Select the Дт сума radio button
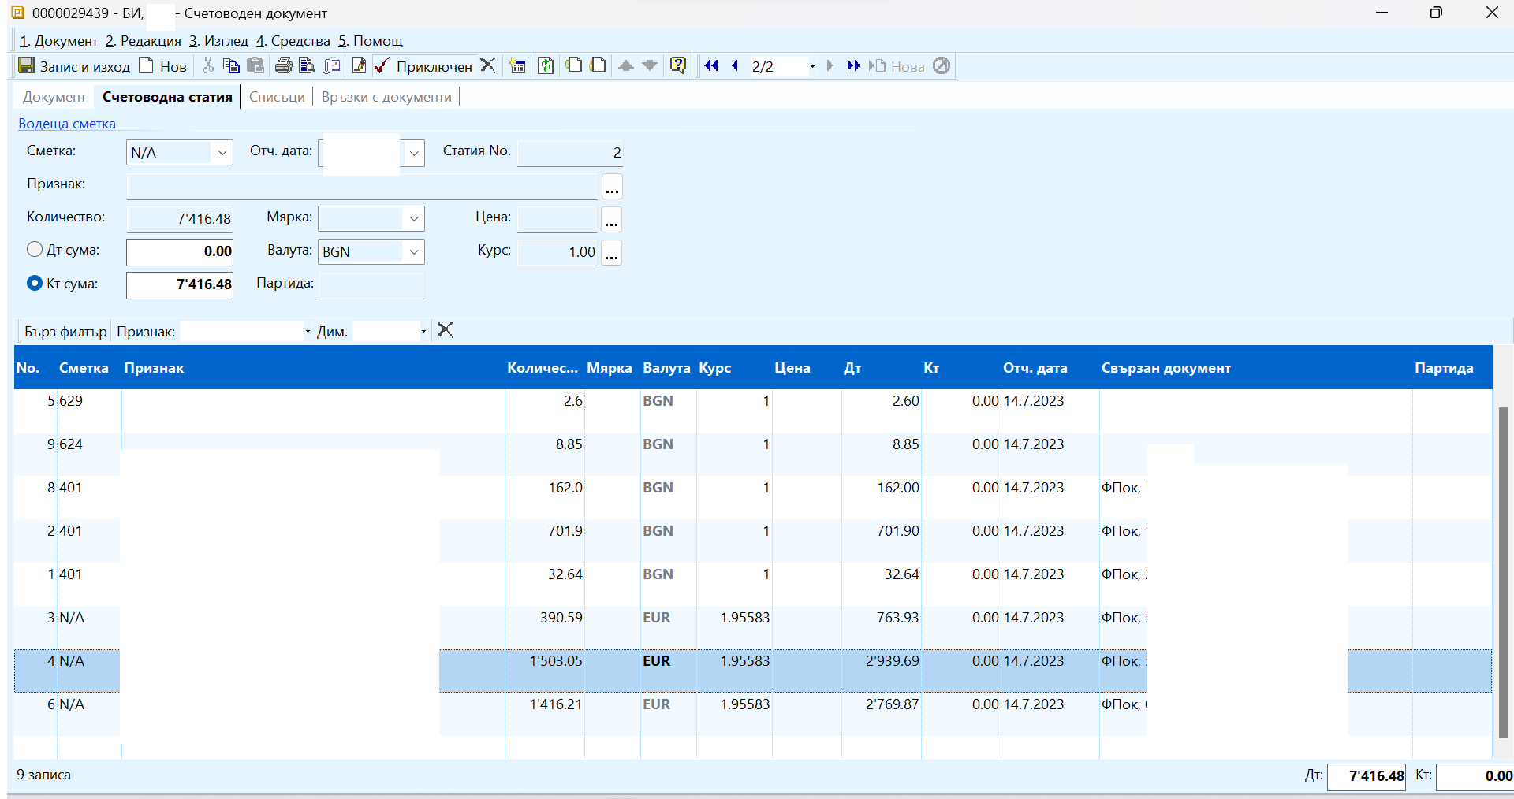1514x799 pixels. coord(35,250)
